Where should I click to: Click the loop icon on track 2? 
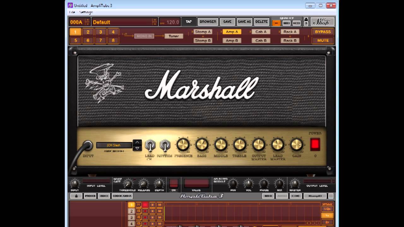pyautogui.click(x=138, y=211)
